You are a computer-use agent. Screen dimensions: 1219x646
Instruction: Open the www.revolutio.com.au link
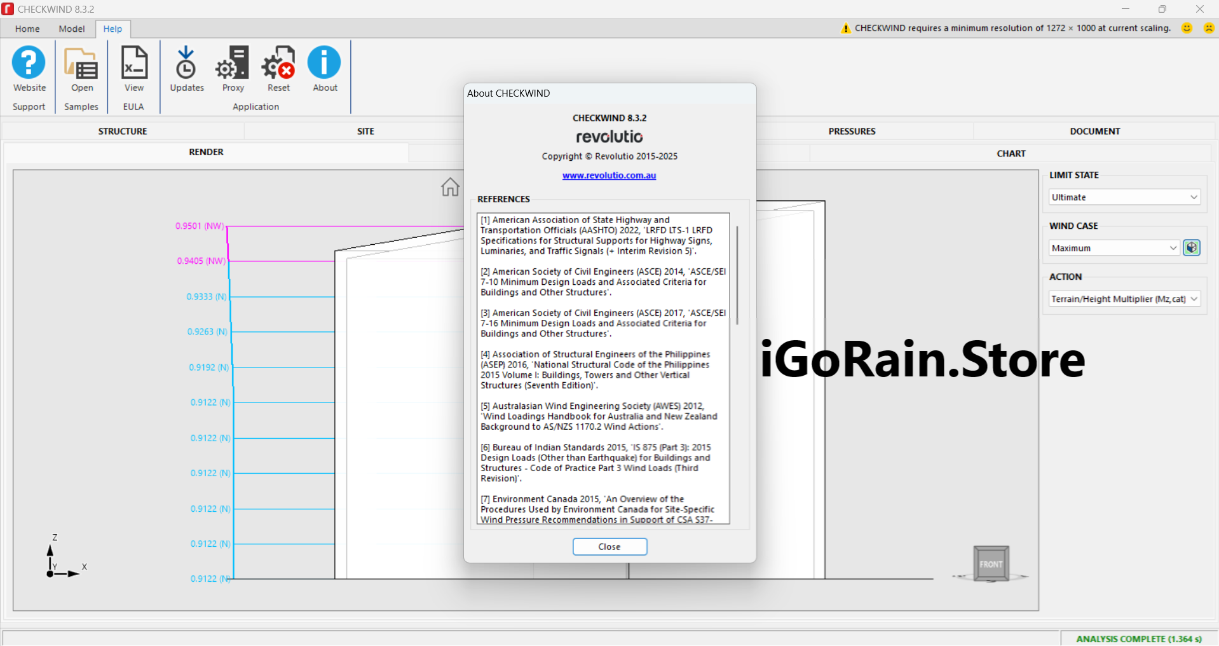[x=609, y=175]
